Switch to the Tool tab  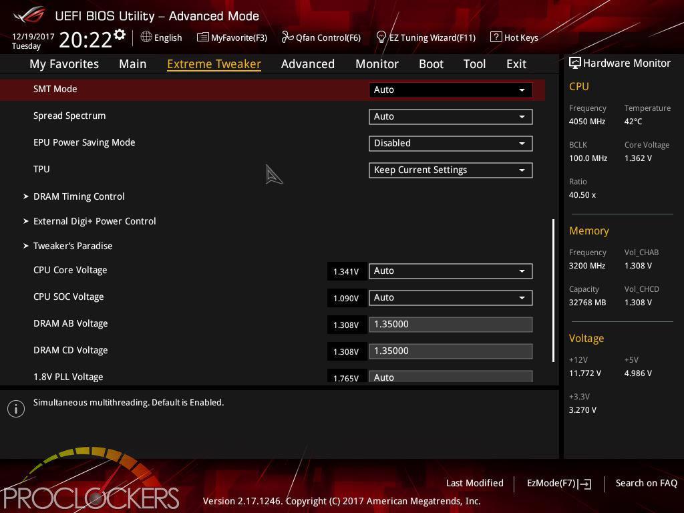475,64
